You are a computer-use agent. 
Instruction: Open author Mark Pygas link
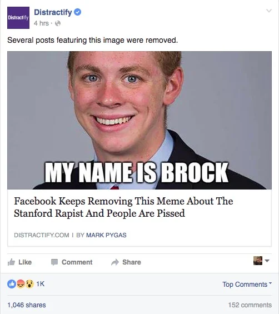(x=106, y=235)
